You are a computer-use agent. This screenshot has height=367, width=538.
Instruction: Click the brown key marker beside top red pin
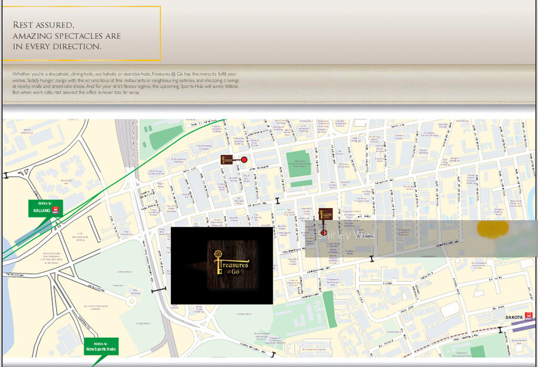click(x=227, y=159)
